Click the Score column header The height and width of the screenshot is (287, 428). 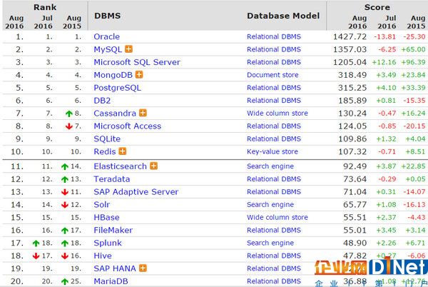pyautogui.click(x=377, y=7)
